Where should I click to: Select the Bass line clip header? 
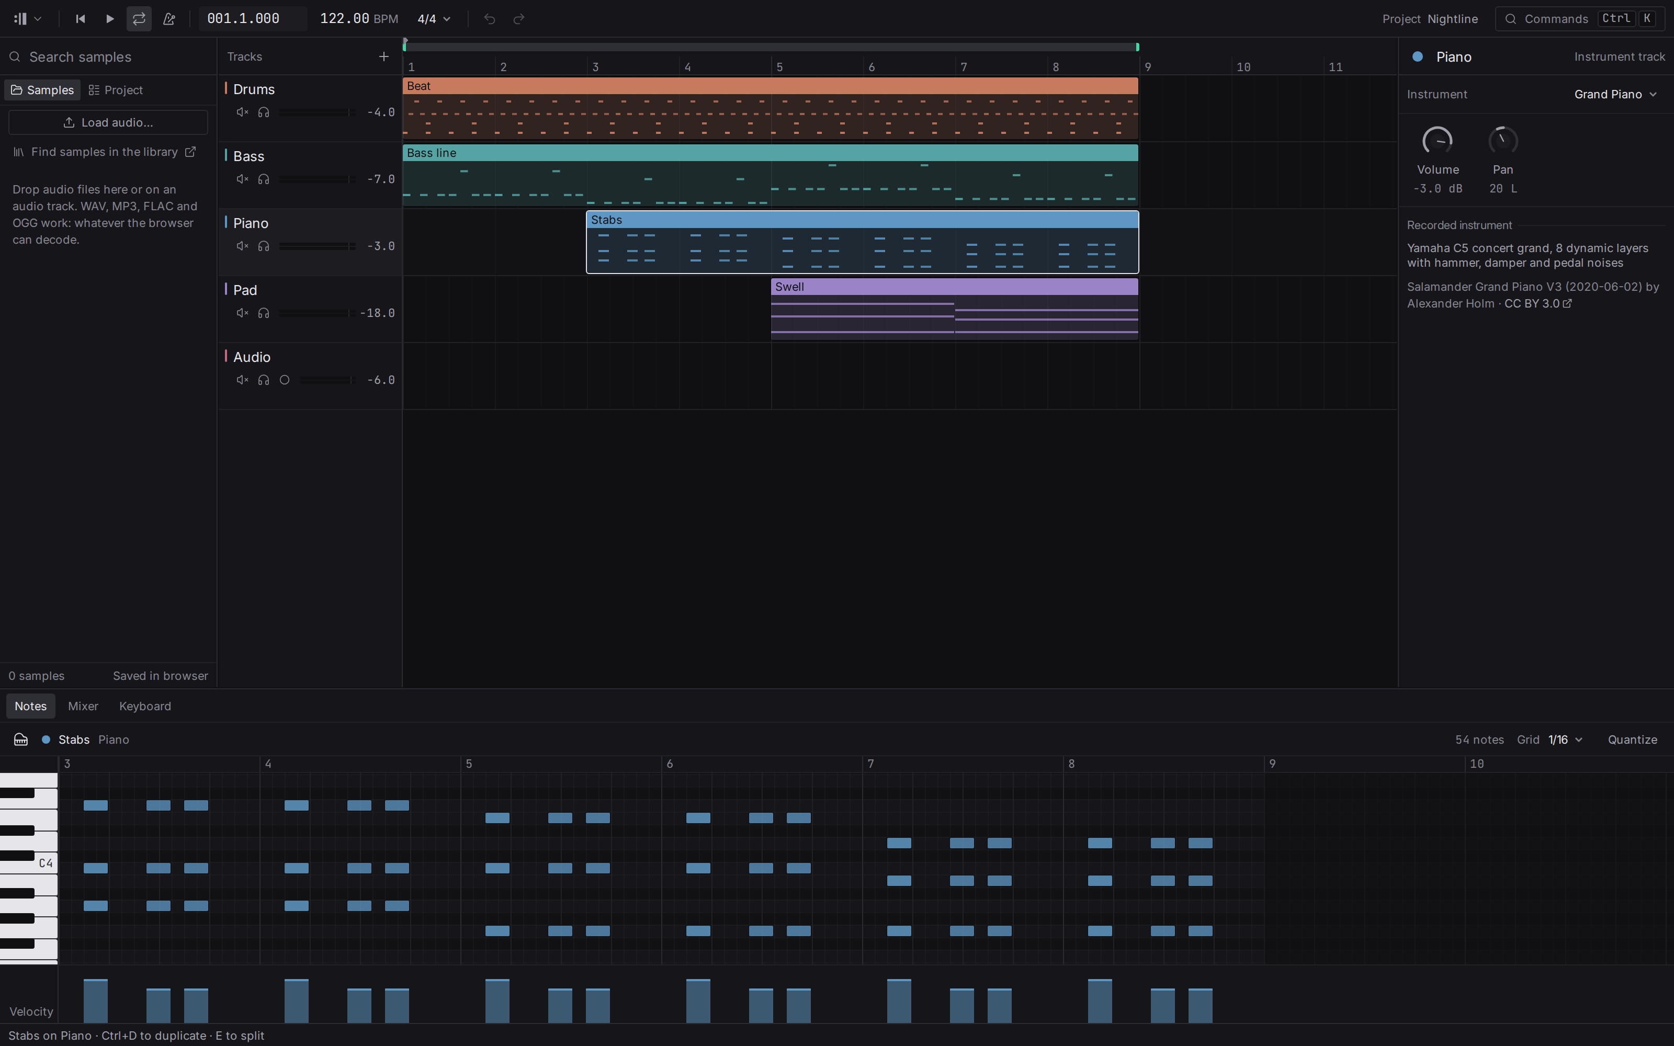[x=771, y=153]
